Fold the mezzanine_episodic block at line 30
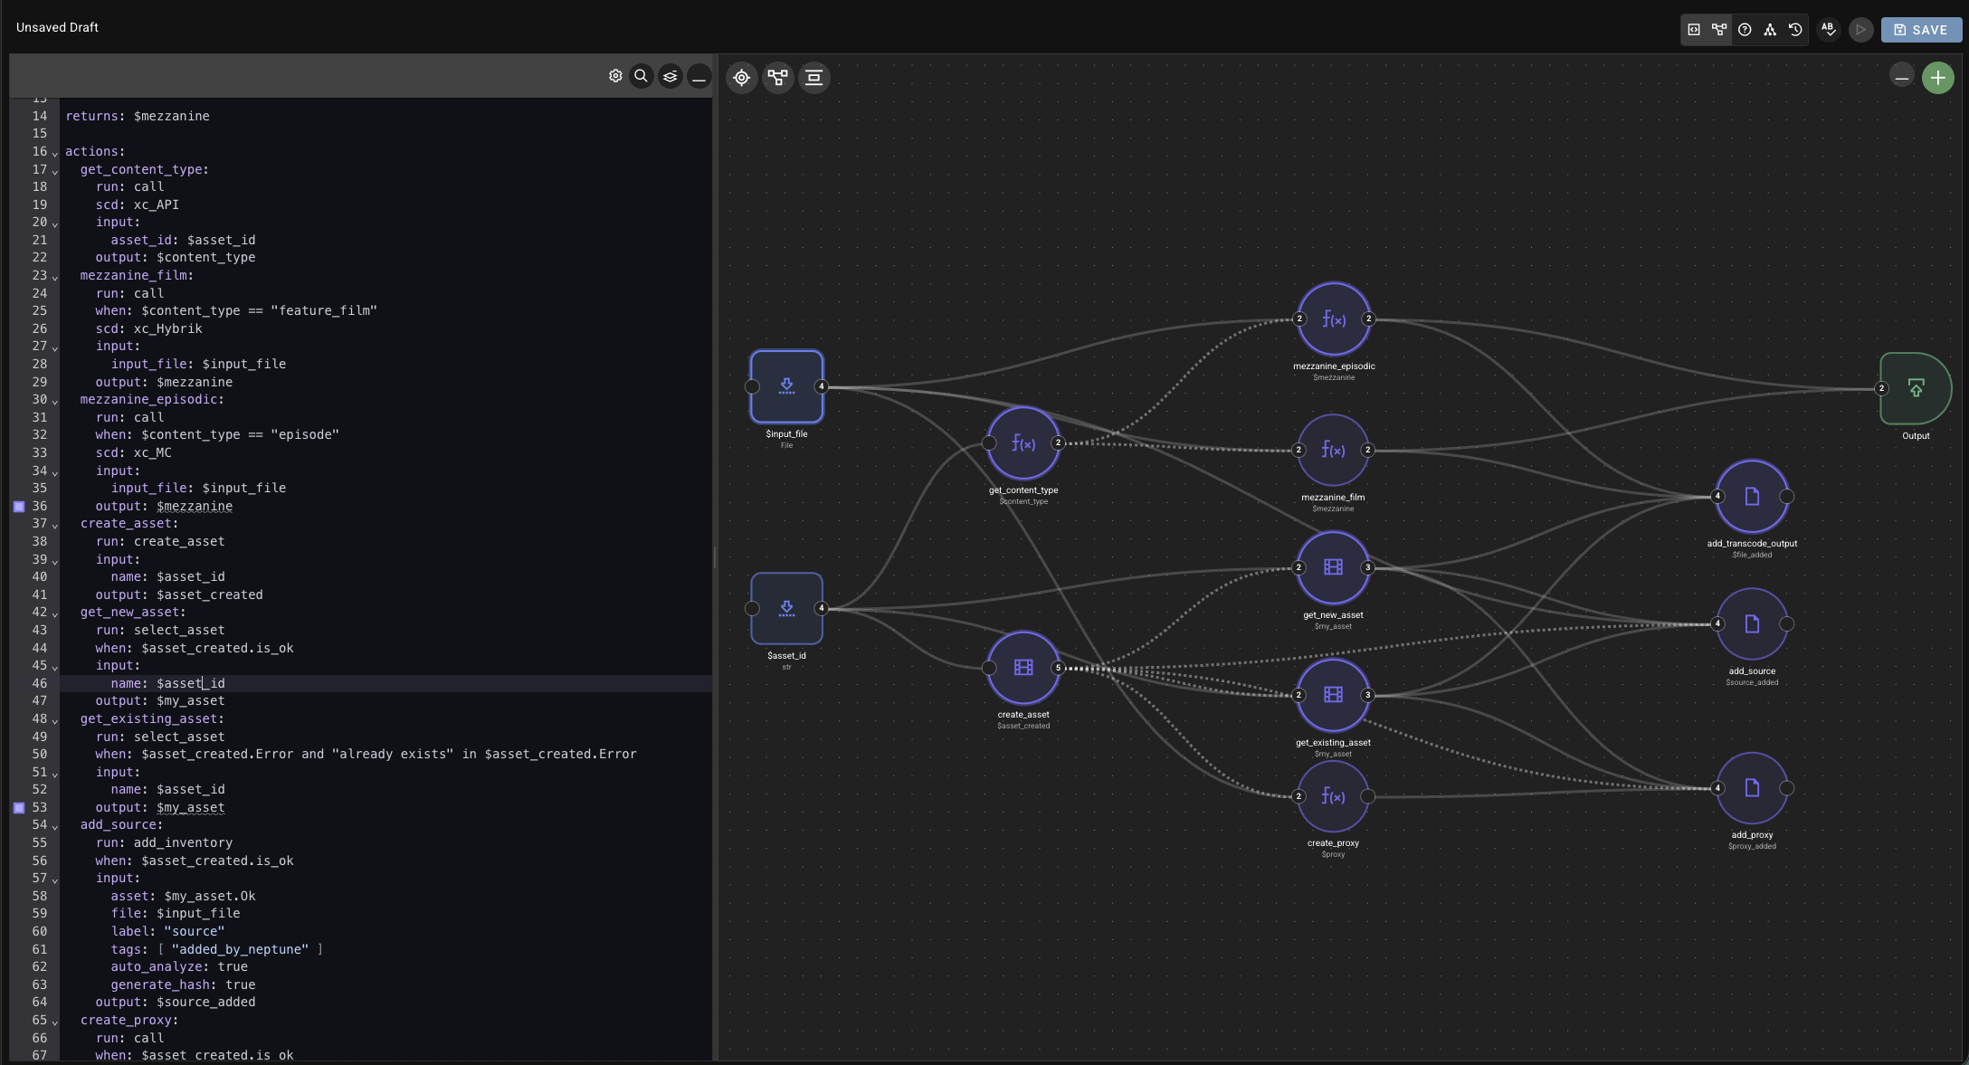Viewport: 1969px width, 1065px height. click(x=55, y=402)
